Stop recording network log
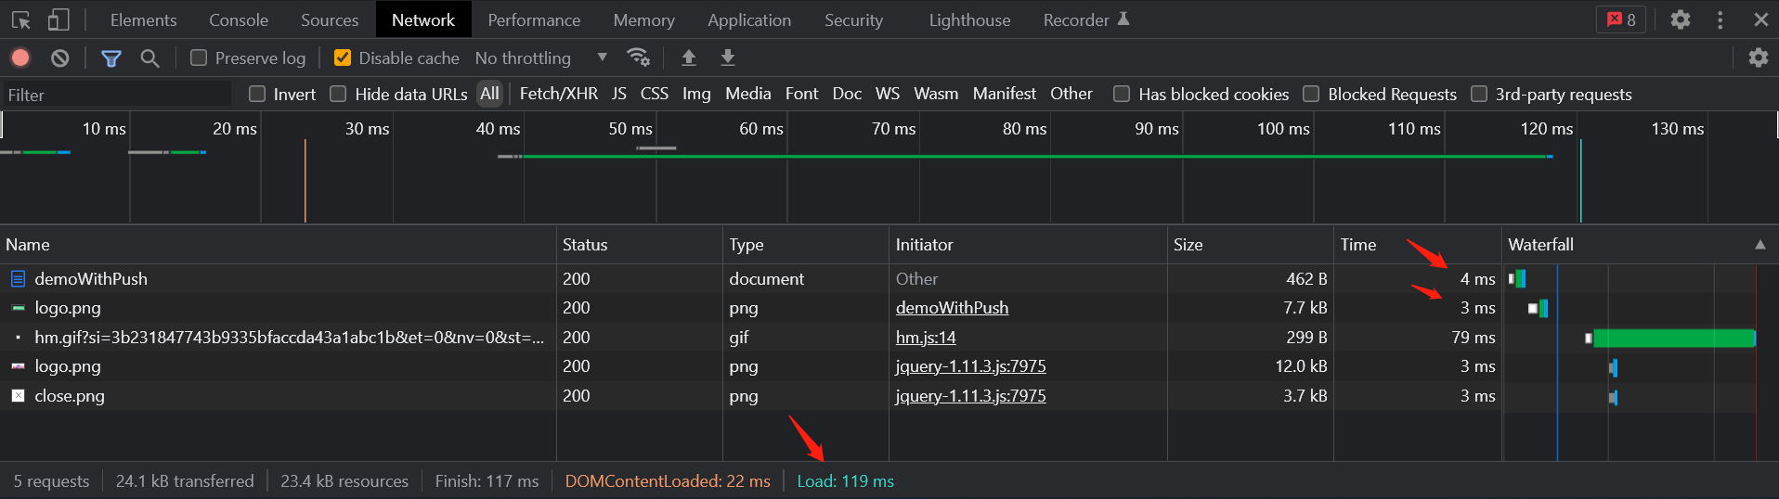Image resolution: width=1779 pixels, height=499 pixels. click(20, 58)
